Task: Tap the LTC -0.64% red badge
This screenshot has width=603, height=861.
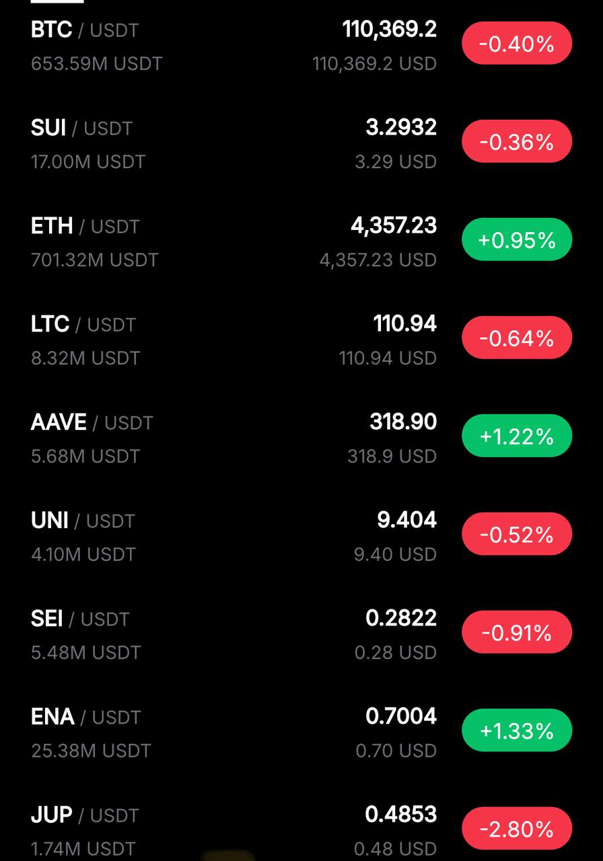Action: pos(517,338)
